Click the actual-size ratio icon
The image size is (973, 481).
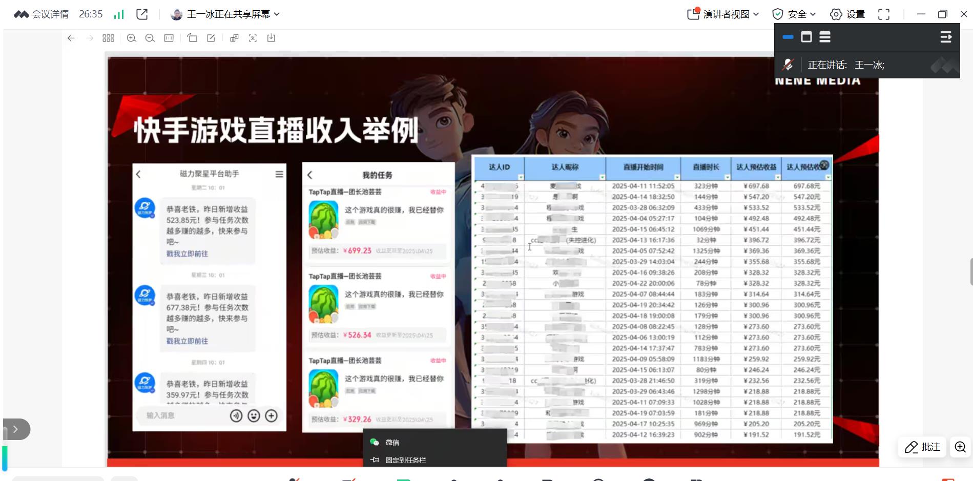[169, 38]
